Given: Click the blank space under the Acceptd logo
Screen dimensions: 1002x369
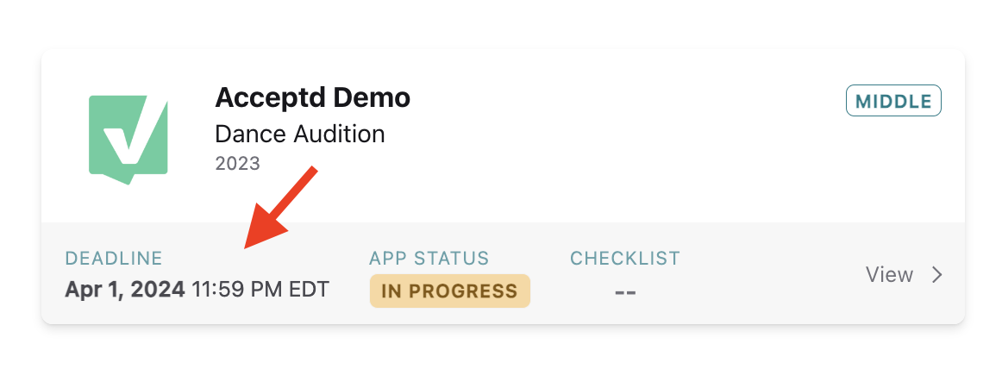Looking at the screenshot, I should (x=128, y=204).
